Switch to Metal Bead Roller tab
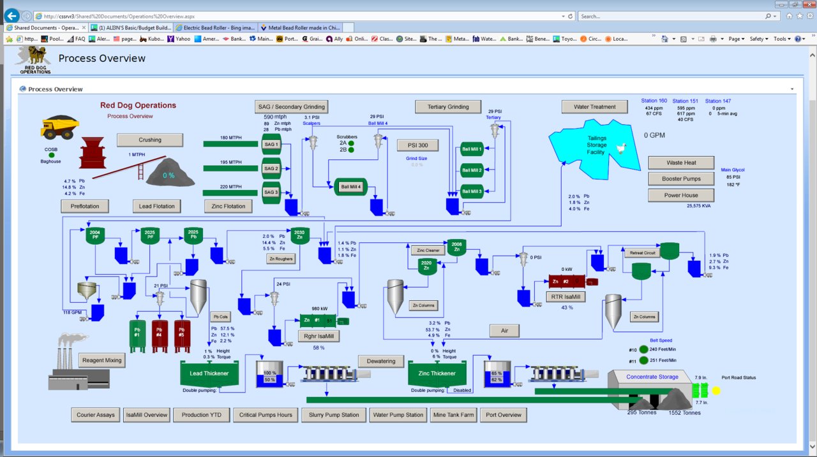Image resolution: width=817 pixels, height=457 pixels. pos(300,27)
